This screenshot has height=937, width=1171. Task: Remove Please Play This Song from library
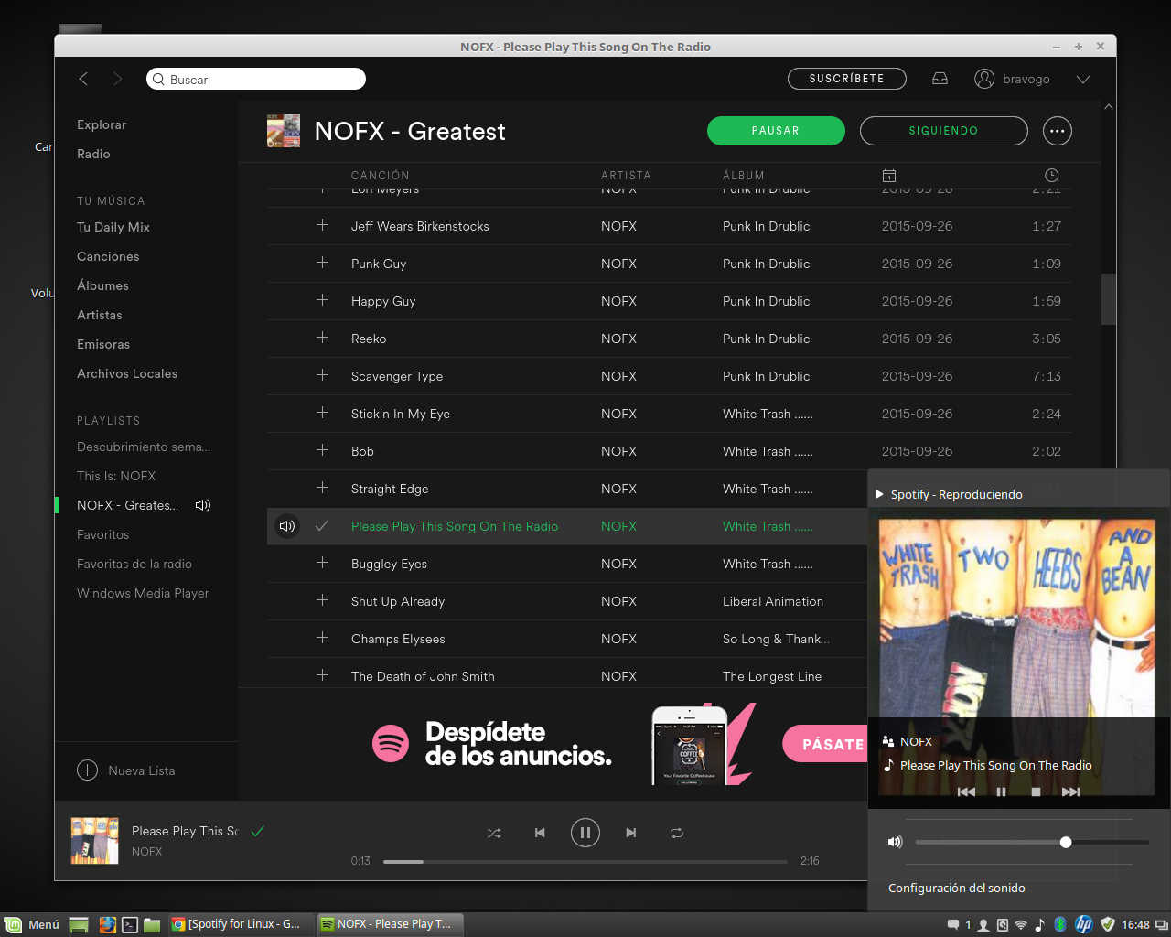click(x=322, y=526)
